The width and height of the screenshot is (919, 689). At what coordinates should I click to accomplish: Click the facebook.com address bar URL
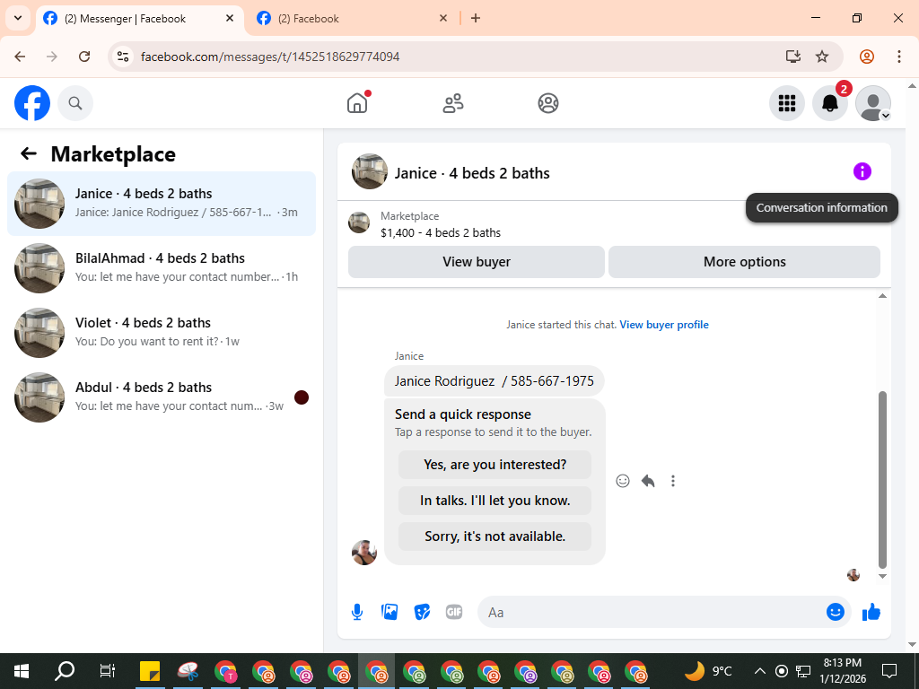coord(270,57)
